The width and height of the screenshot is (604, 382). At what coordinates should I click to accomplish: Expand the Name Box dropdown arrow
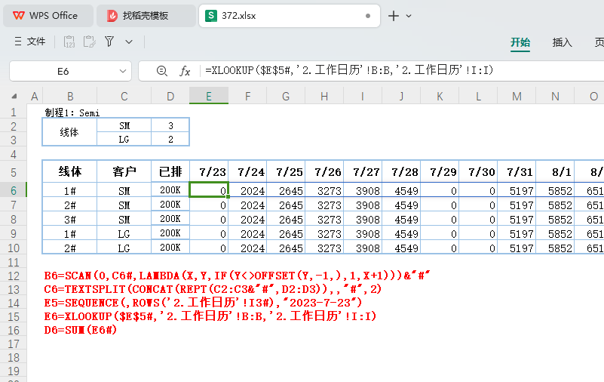tap(123, 71)
